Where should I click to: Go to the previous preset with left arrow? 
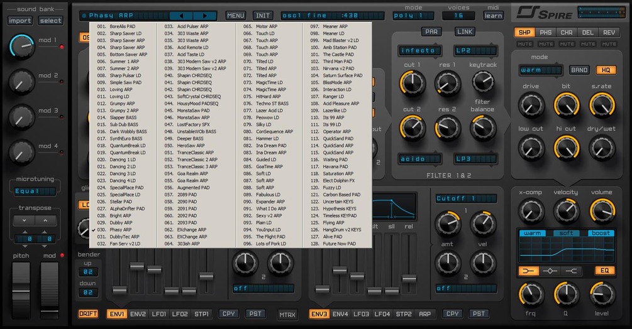pyautogui.click(x=181, y=16)
